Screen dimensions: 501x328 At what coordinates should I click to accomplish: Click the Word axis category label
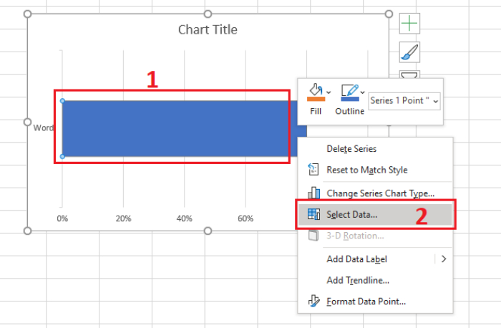click(44, 128)
